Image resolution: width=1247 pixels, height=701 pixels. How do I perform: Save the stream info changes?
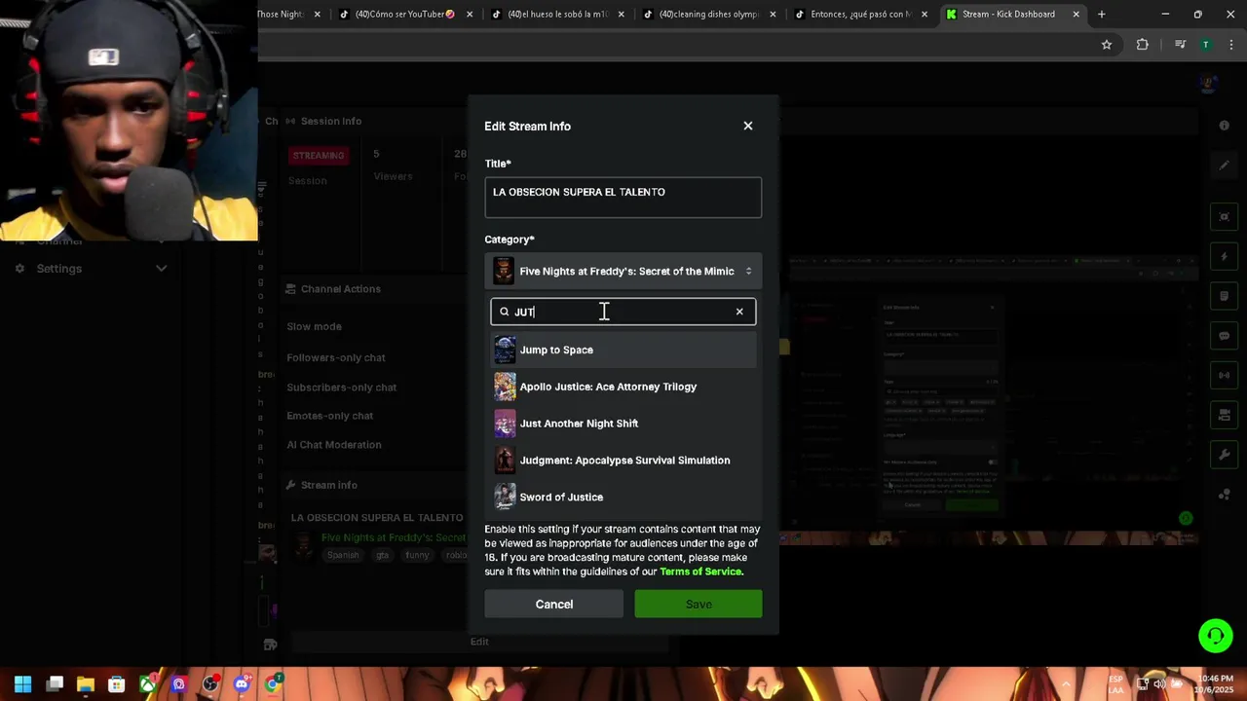tap(699, 604)
